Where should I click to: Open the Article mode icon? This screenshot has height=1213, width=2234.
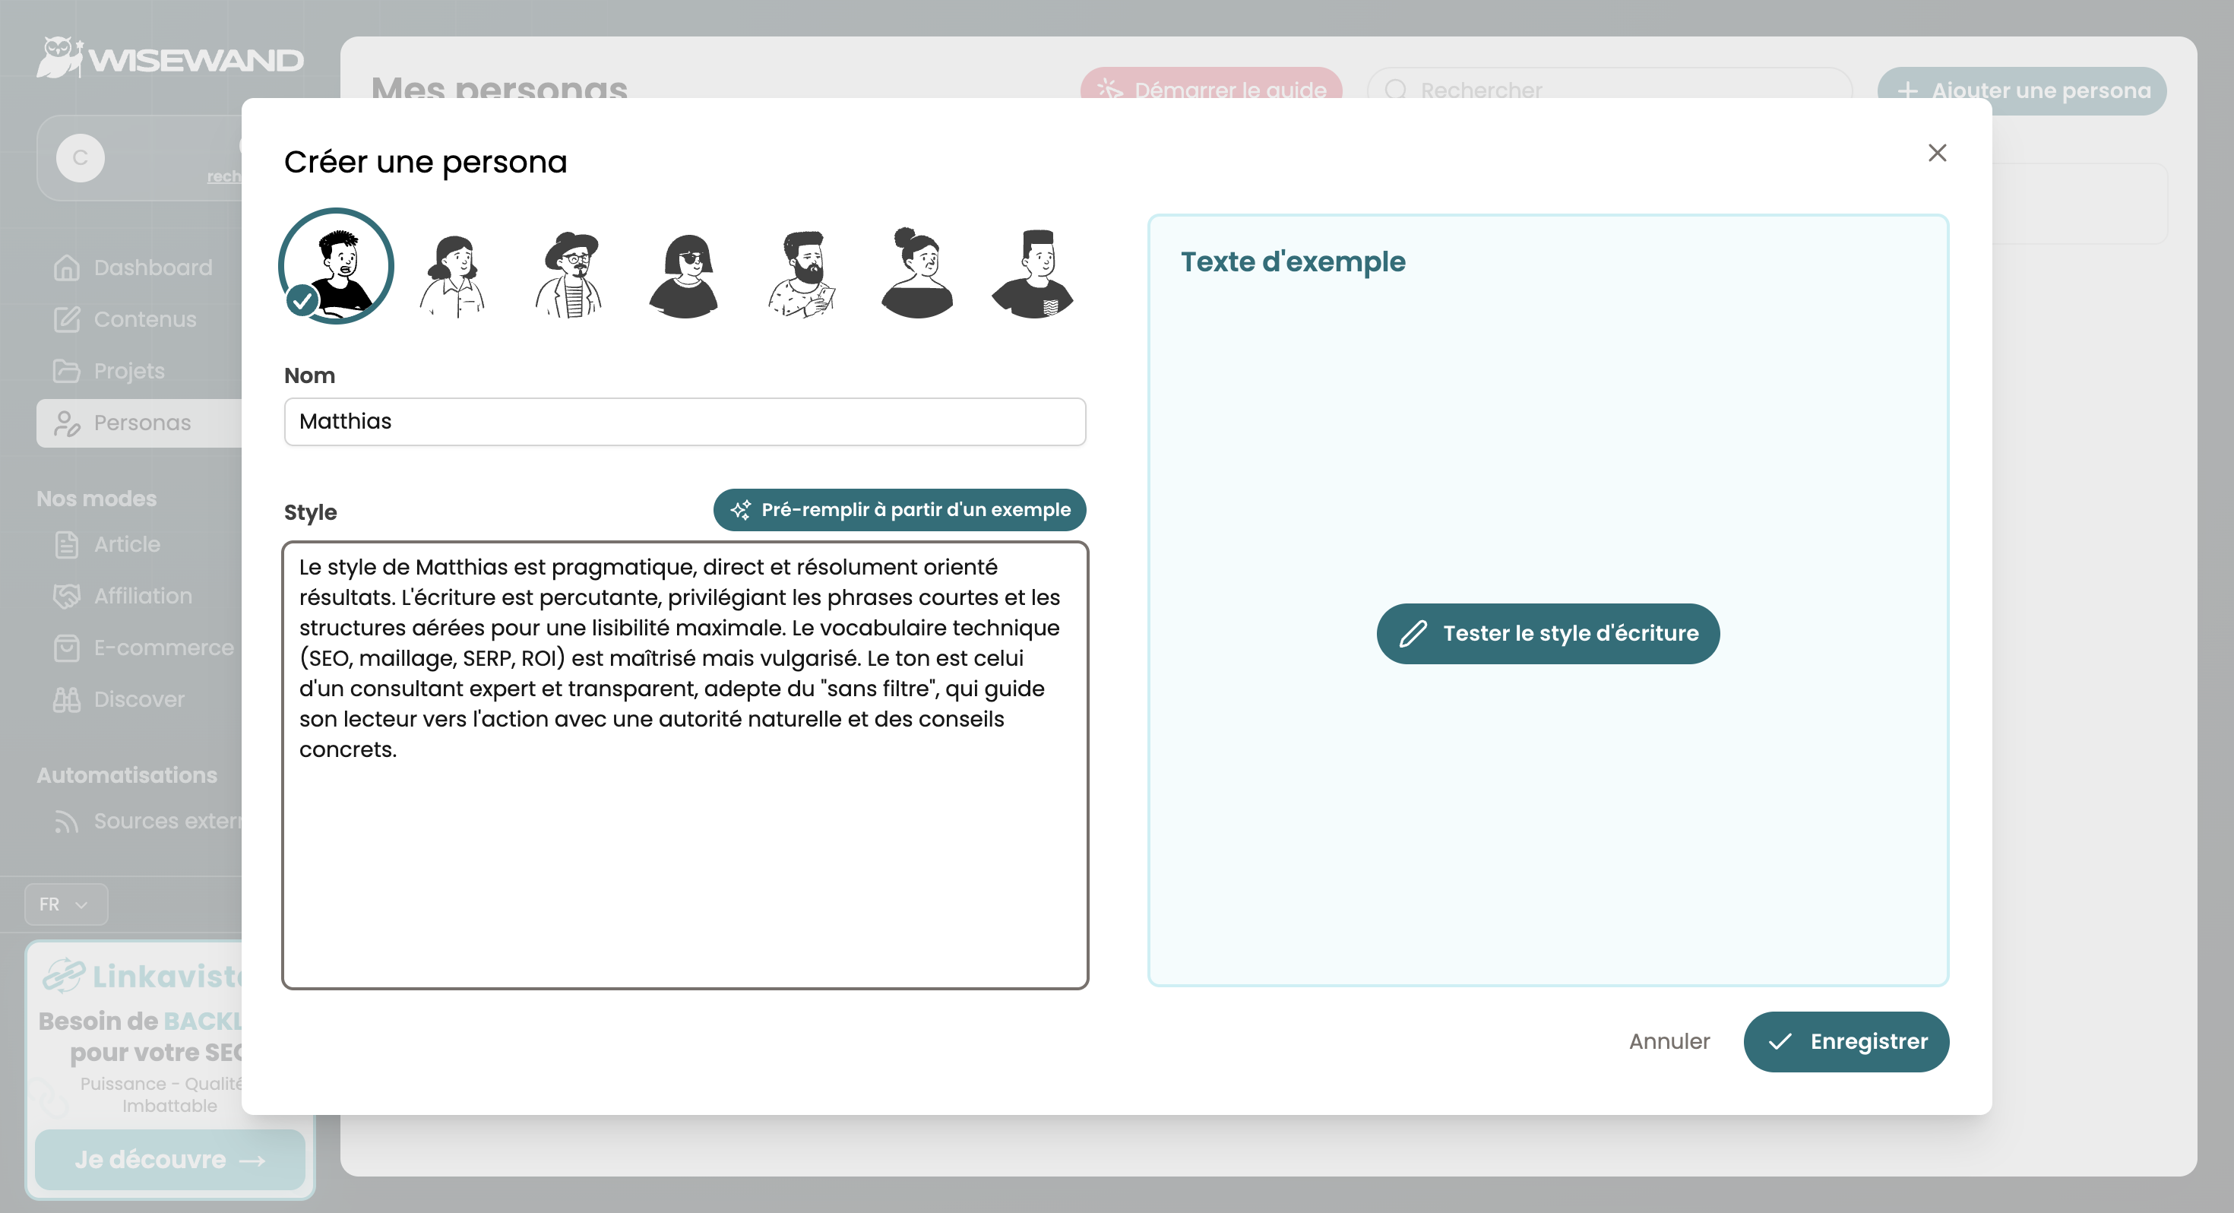coord(68,545)
